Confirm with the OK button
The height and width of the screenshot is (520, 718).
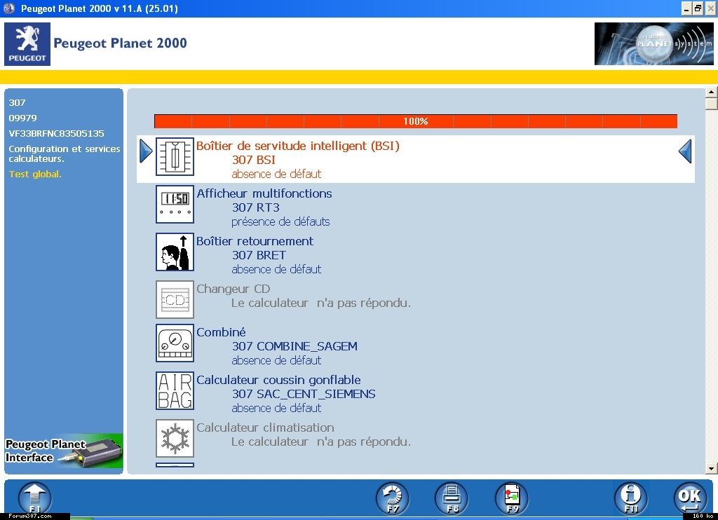(691, 498)
